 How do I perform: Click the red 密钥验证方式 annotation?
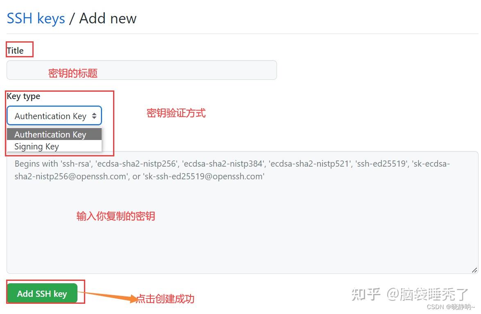[176, 113]
